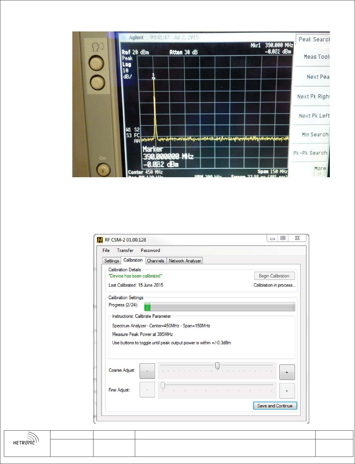Click the 'Center 450 MHz' label on analyzer

[x=145, y=172]
